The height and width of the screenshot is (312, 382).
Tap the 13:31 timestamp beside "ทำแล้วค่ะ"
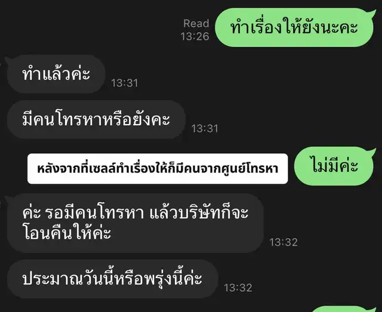[x=125, y=84]
